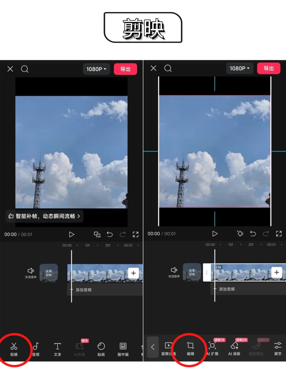This screenshot has width=286, height=382.
Task: Toggle 关闭原声 mute in right timeline
Action: click(174, 272)
